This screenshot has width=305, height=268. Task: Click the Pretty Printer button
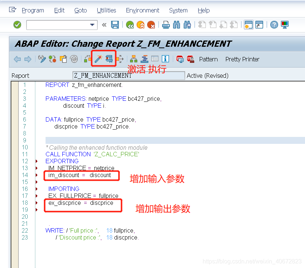pos(242,59)
